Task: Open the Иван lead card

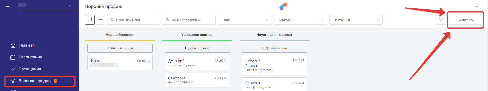Action: 120,63
